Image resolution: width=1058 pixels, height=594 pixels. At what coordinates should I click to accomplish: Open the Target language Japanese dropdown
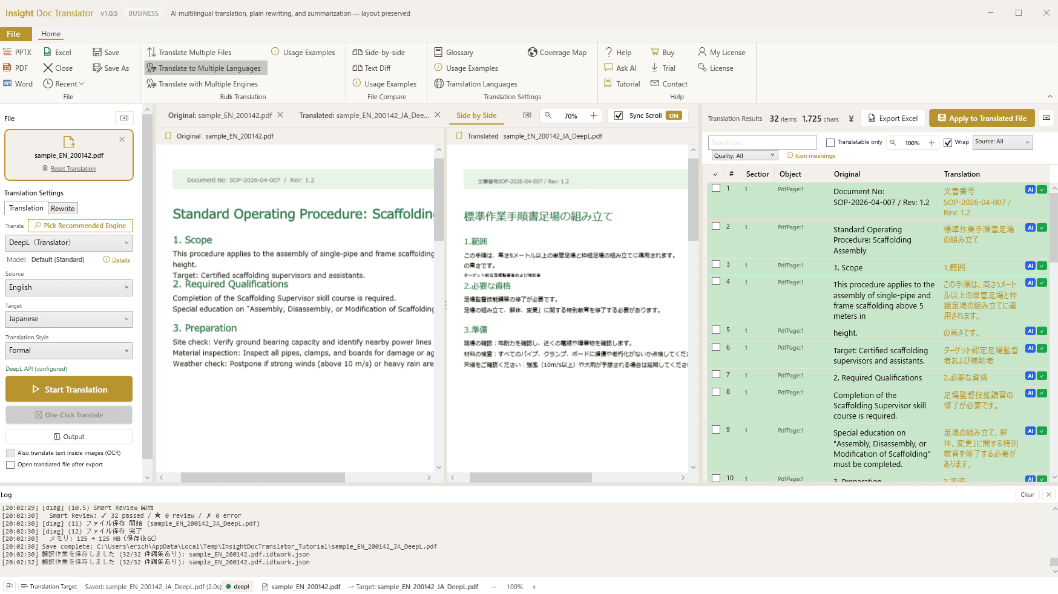coord(69,319)
